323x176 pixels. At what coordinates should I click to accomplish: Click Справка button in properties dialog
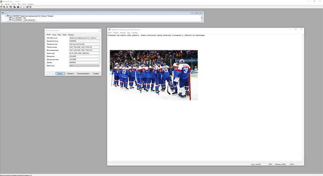click(96, 73)
